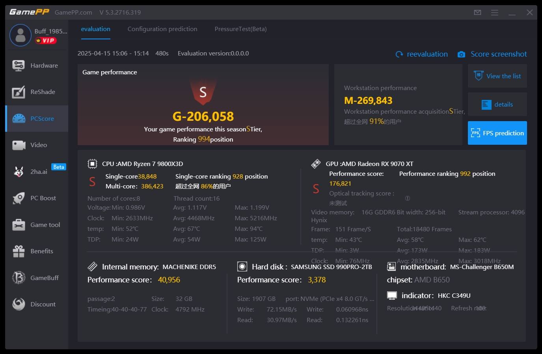
Task: Open the GameBuff coin icon
Action: click(x=19, y=278)
